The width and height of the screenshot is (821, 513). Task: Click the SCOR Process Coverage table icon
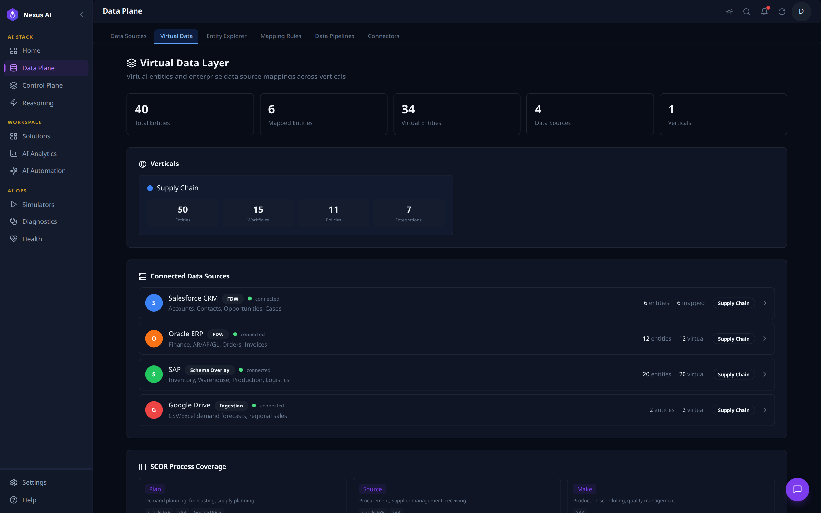(142, 467)
